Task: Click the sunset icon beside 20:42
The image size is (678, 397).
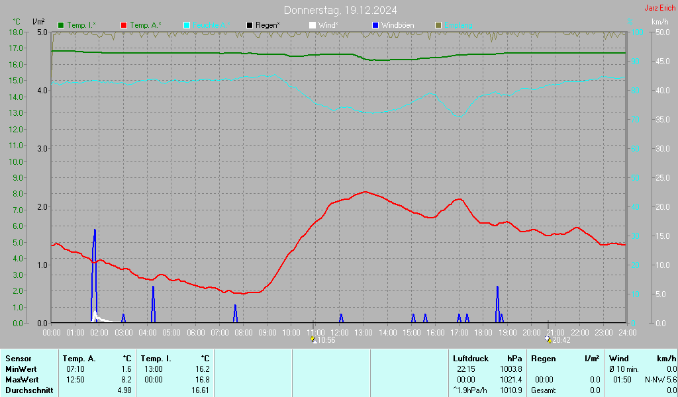Action: (x=548, y=340)
